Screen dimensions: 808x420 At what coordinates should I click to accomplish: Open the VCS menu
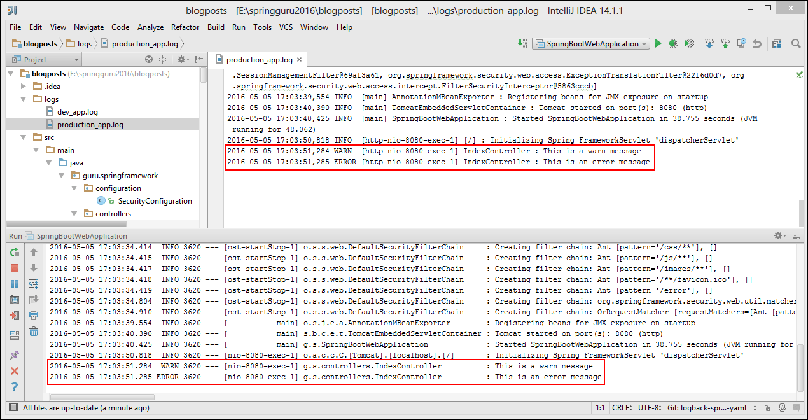tap(285, 27)
